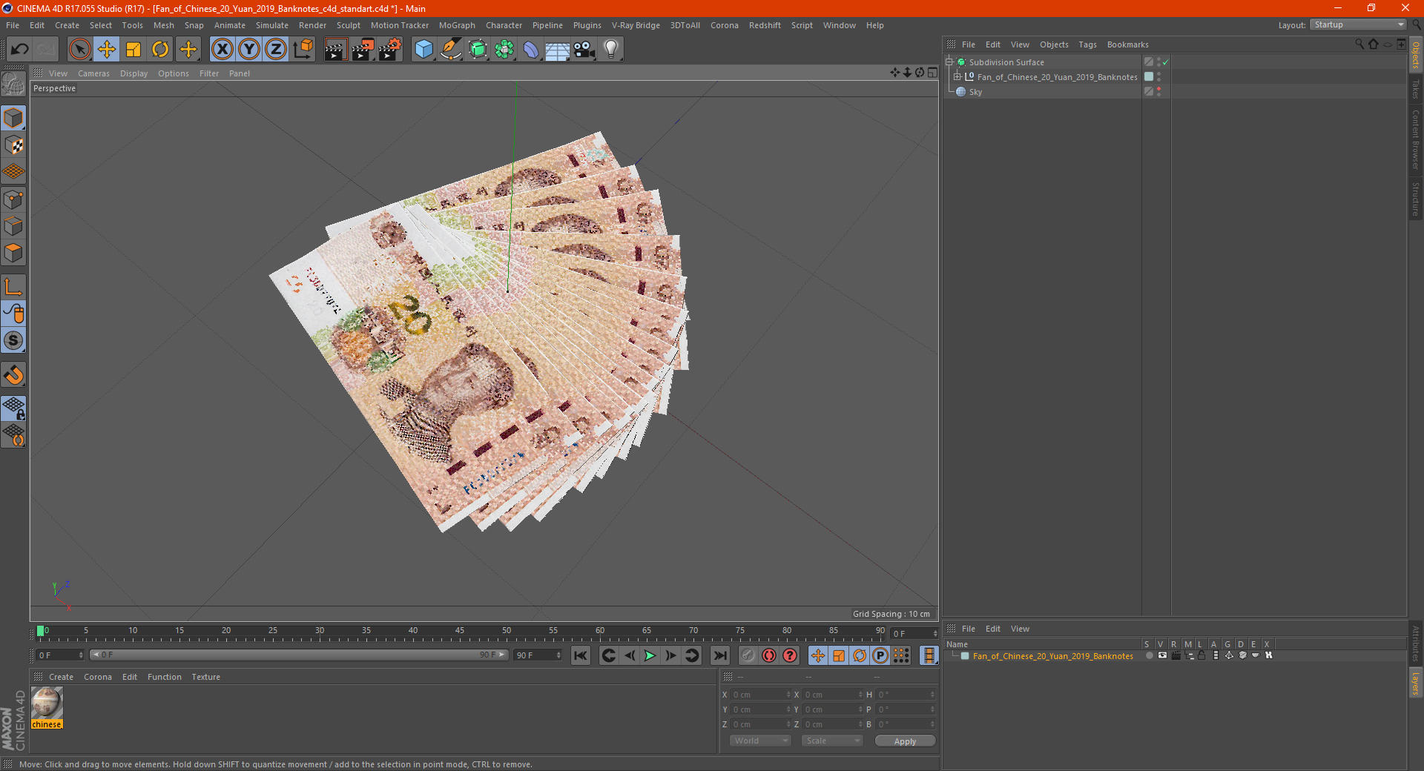This screenshot has width=1424, height=771.
Task: Toggle Autokeying button
Action: (x=769, y=655)
